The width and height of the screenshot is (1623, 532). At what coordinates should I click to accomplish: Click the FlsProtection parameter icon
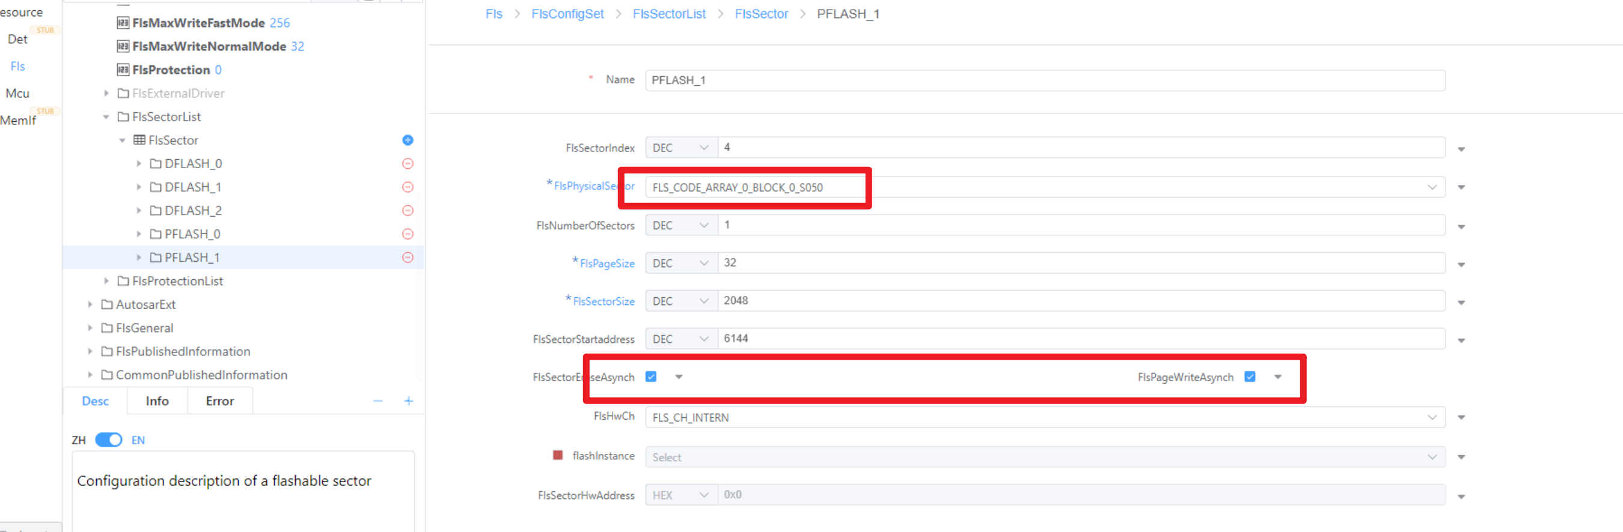coord(123,70)
